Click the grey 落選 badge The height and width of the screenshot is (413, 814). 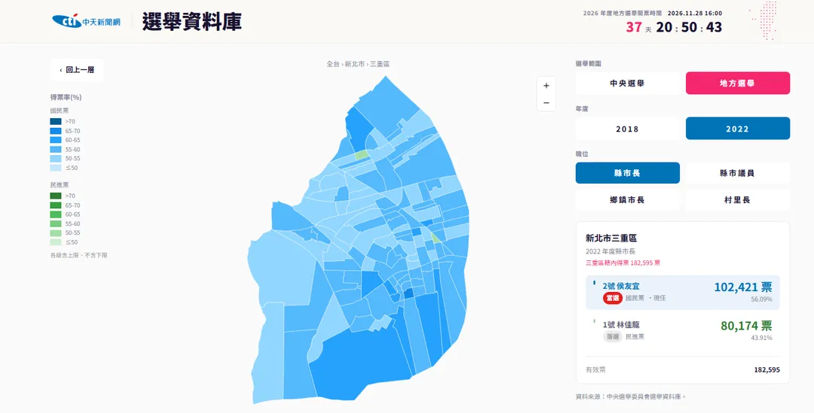coord(613,337)
